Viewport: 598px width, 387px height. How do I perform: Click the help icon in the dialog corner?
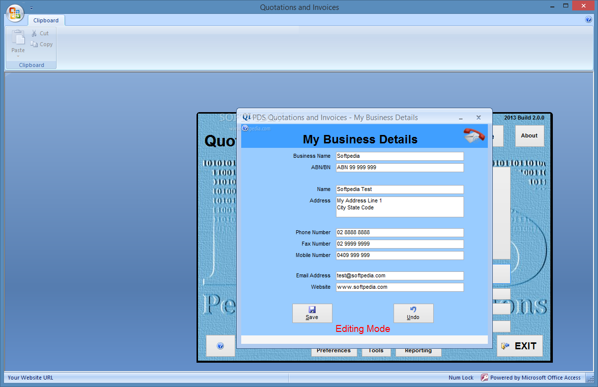(x=245, y=128)
